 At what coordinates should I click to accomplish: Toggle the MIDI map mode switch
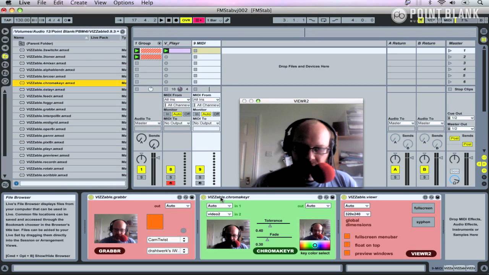(448, 20)
